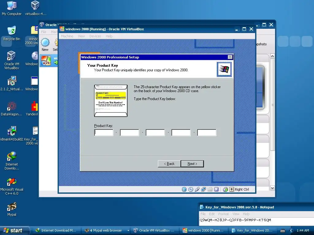Switch to Internet Download Manager taskbar button
Viewport: 314px width, 235px height.
coord(56,230)
